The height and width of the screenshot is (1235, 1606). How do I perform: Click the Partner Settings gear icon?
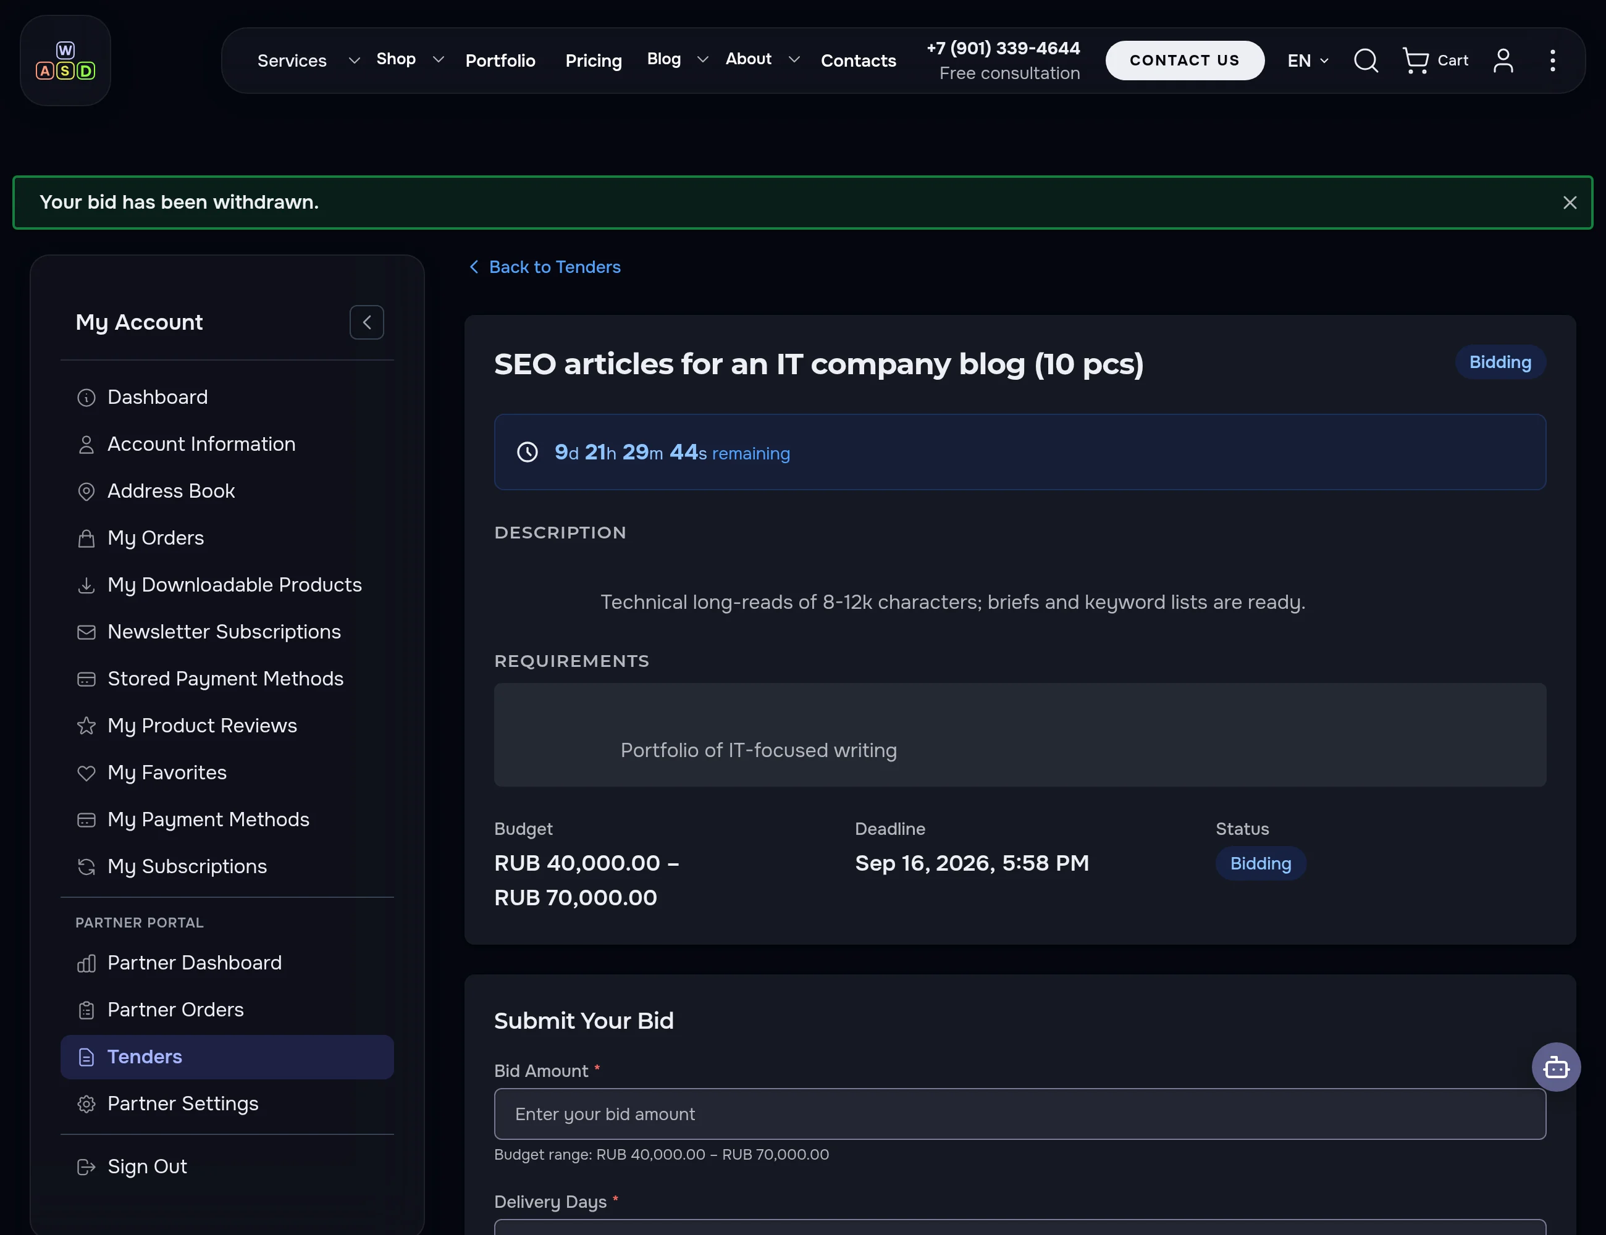click(x=86, y=1104)
